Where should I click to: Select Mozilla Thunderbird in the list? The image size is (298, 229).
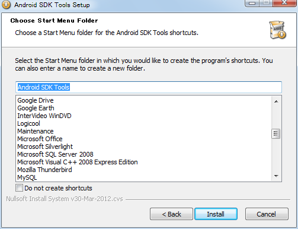click(x=44, y=170)
